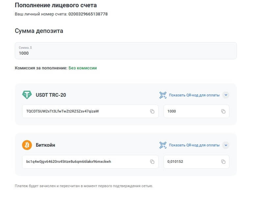Click the USDT Tether logo icon
257x199 pixels.
pyautogui.click(x=27, y=95)
